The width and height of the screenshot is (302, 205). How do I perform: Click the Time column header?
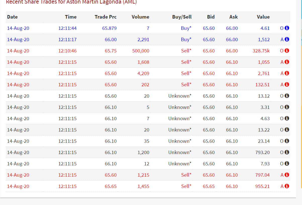pyautogui.click(x=71, y=17)
